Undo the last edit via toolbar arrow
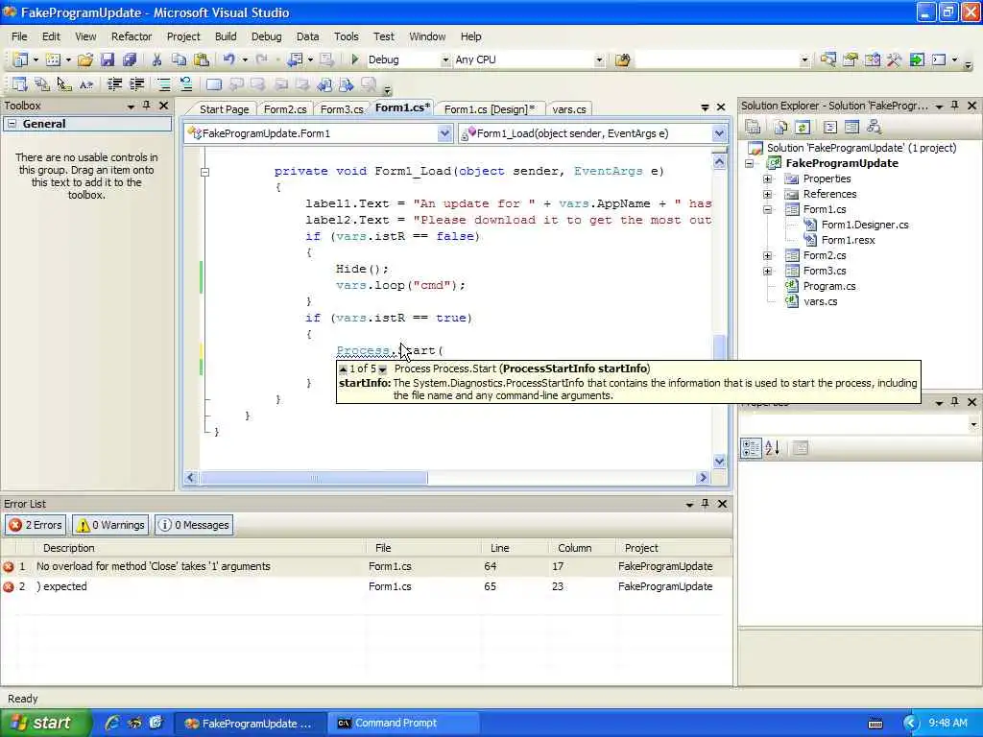Viewport: 983px width, 737px height. [228, 59]
